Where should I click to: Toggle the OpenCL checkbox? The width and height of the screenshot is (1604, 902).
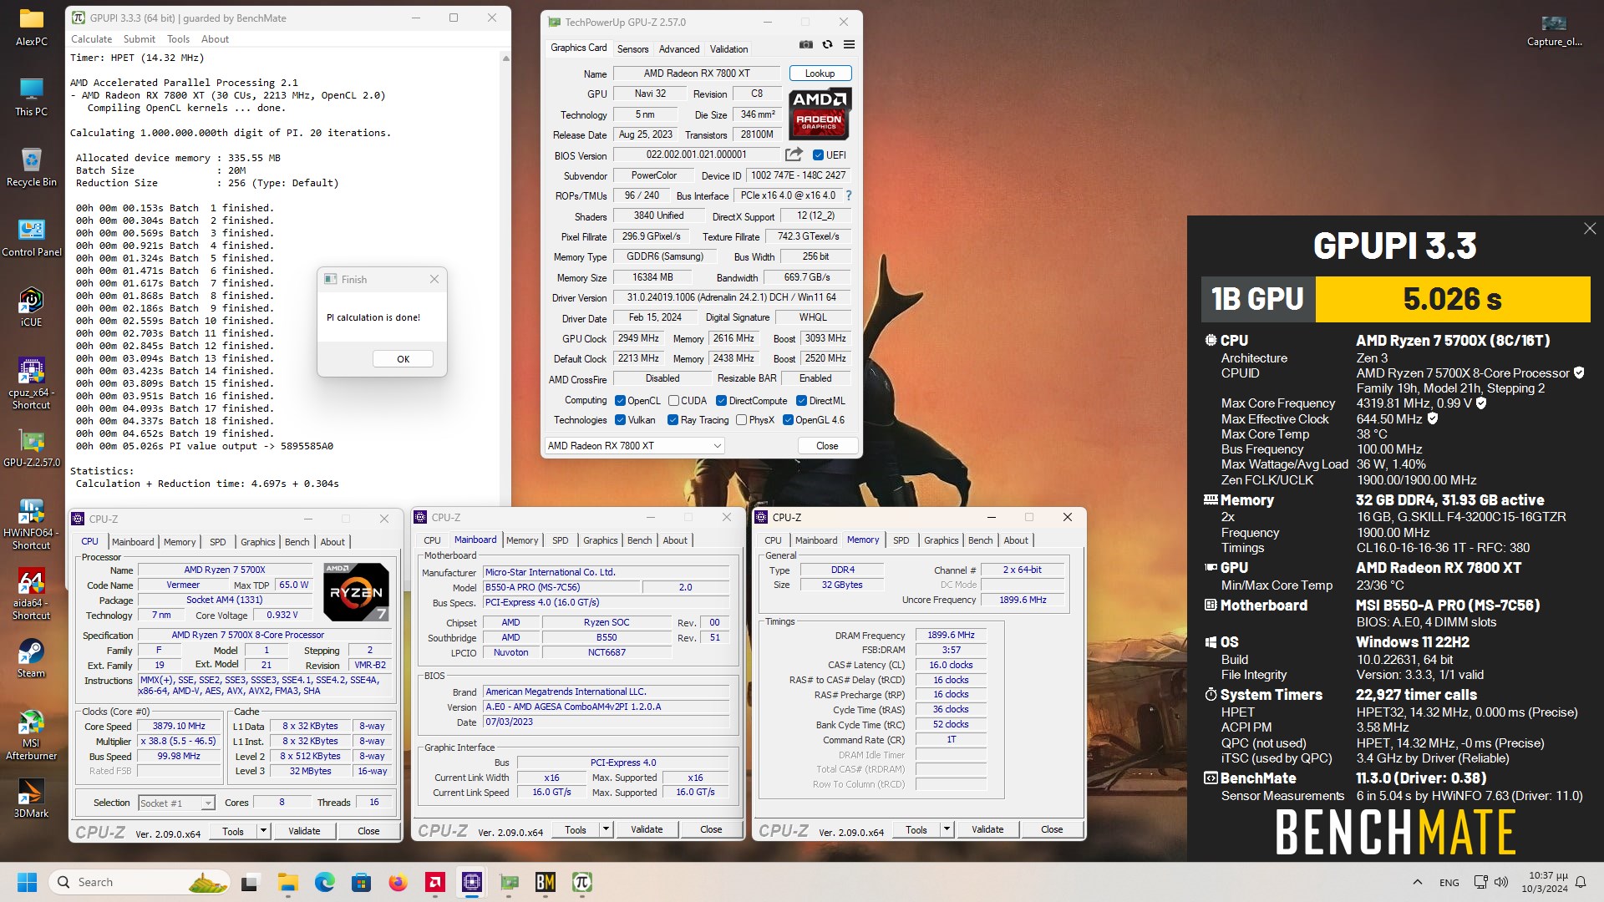click(x=620, y=401)
